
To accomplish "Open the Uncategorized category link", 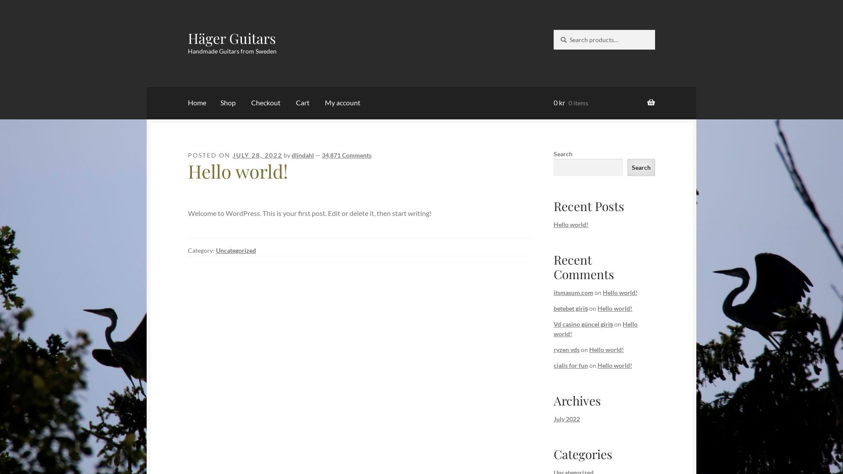I will point(236,250).
